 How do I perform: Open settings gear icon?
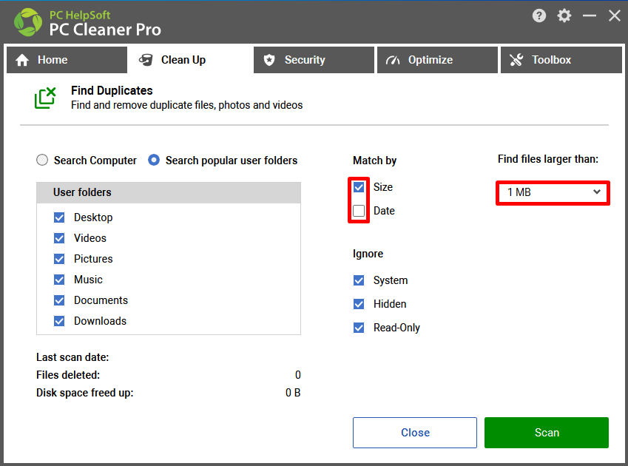tap(564, 16)
